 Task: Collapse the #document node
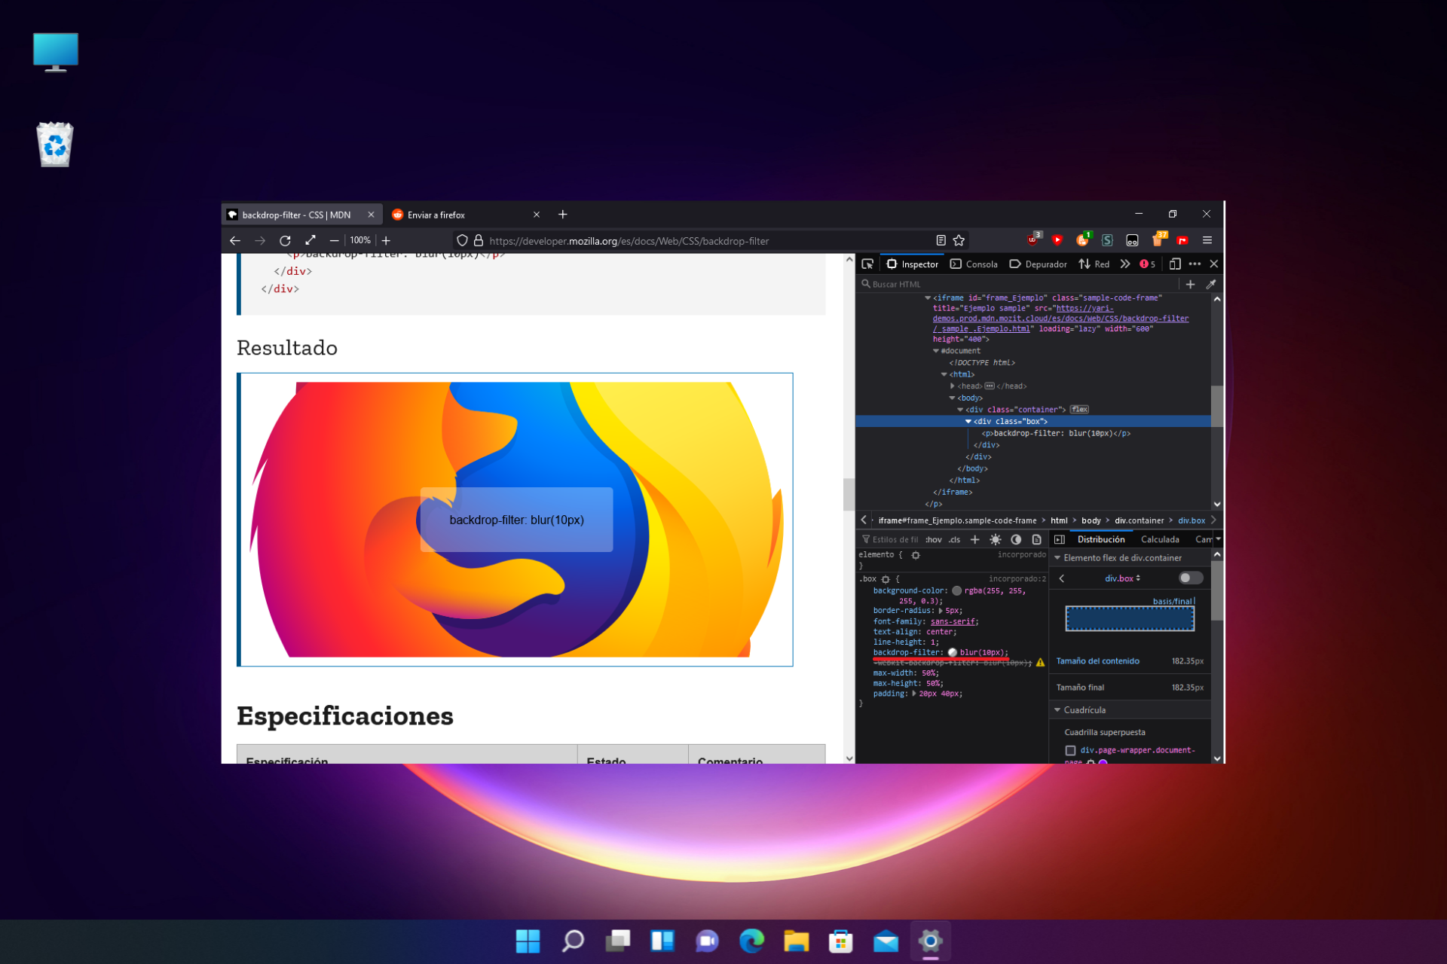pyautogui.click(x=936, y=351)
